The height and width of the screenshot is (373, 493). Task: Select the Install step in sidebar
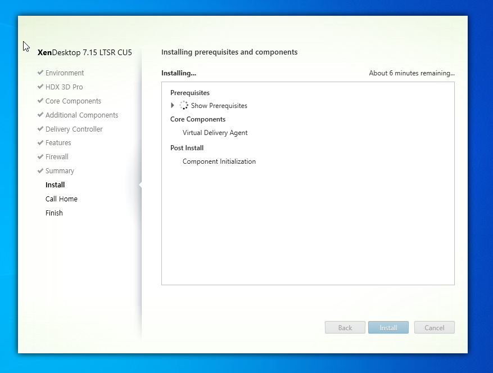(x=55, y=185)
